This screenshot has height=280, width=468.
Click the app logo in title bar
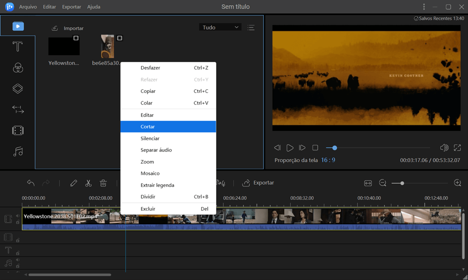(x=9, y=7)
